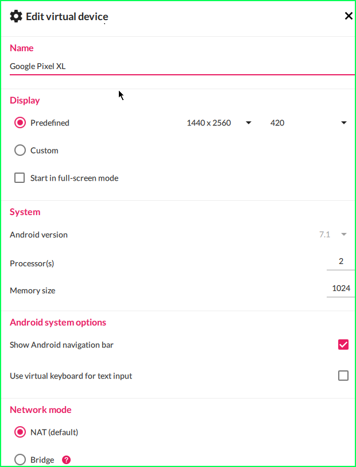Click the System section heading
Viewport: 356px width, 467px height.
[25, 212]
